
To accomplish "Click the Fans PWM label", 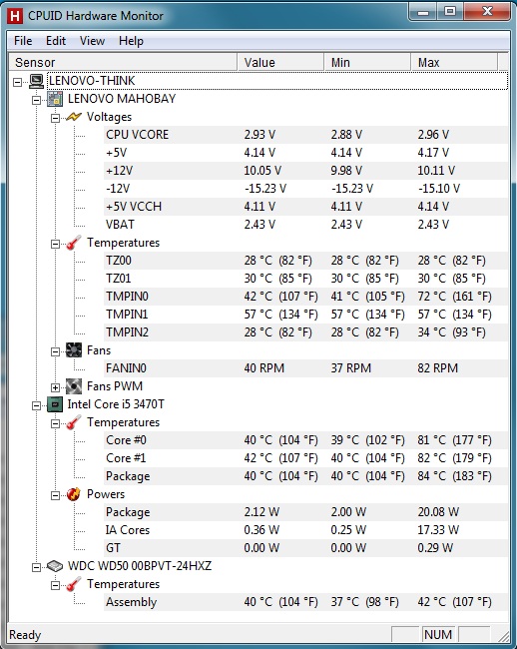I will click(x=115, y=386).
